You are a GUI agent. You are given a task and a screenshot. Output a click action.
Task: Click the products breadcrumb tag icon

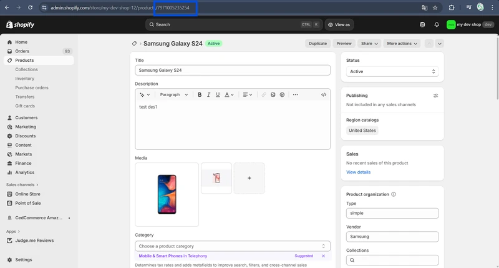point(134,44)
